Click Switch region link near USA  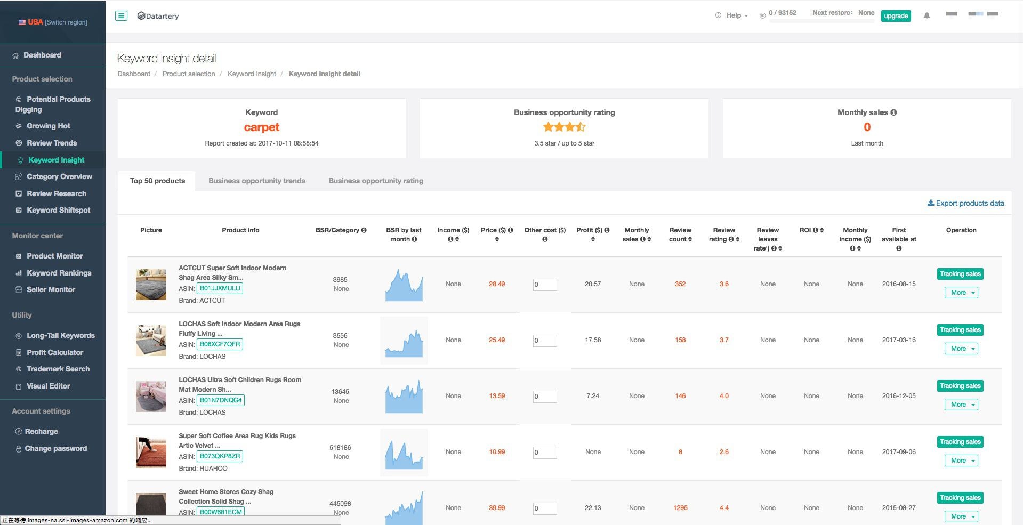66,22
